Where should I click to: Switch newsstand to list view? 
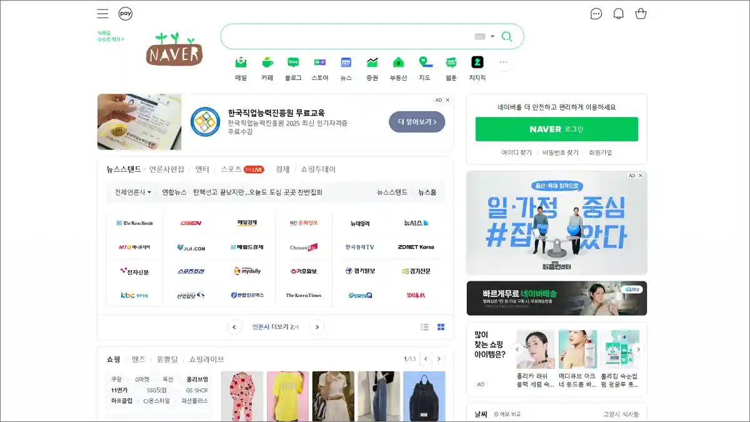[x=425, y=327]
